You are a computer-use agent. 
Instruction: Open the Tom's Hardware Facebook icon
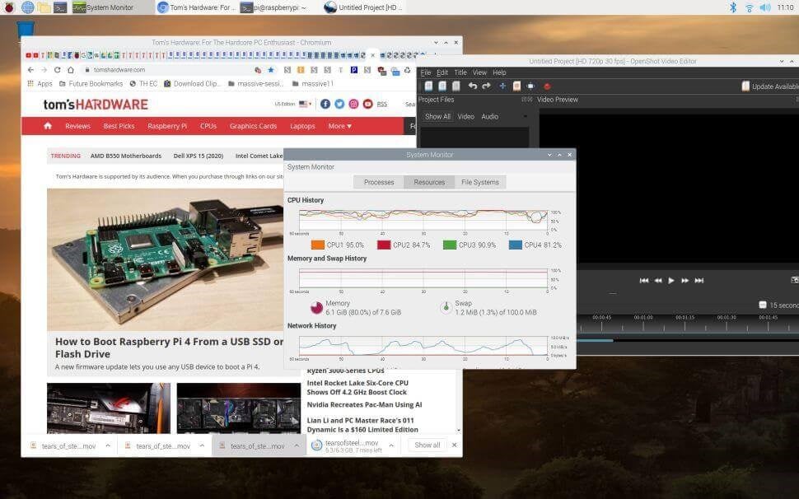(325, 104)
